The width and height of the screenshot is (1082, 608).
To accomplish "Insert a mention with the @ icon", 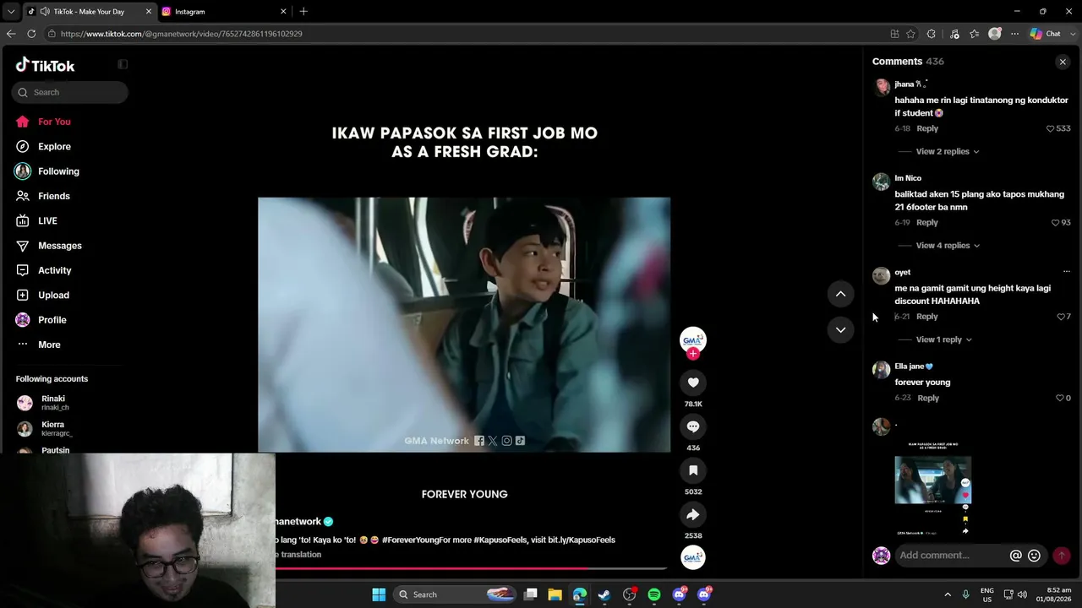I will 1016,556.
